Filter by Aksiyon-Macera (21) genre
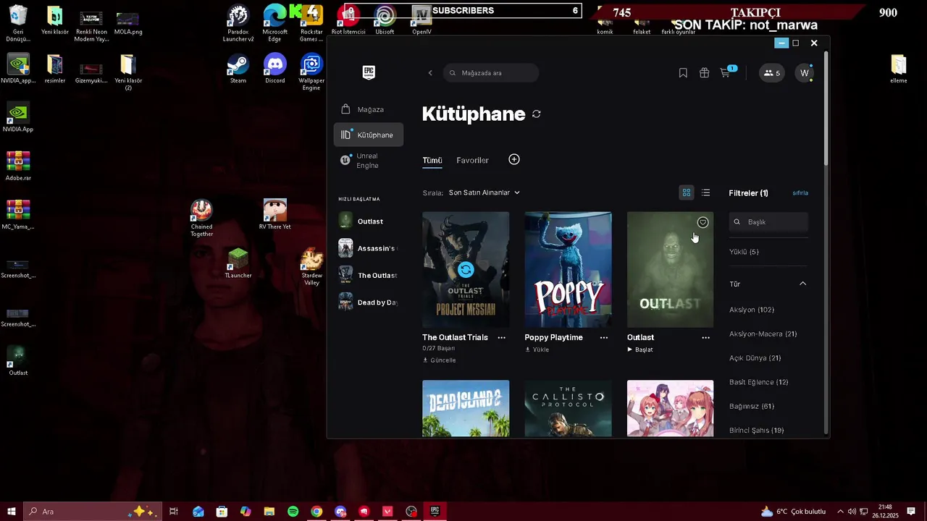927x521 pixels. coord(763,334)
